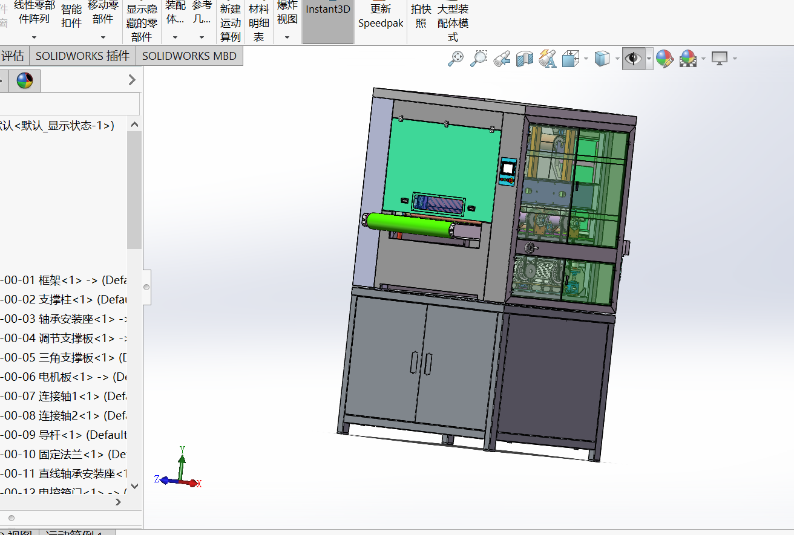Open the Edit Appearance color ball

pyautogui.click(x=664, y=59)
